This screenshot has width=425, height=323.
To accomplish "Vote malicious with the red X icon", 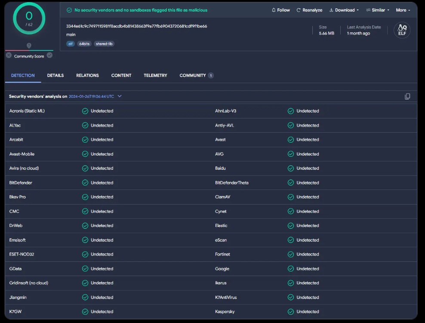I will coord(9,55).
